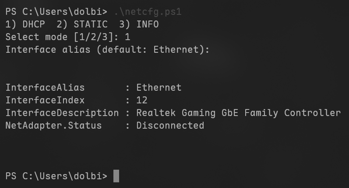This screenshot has width=349, height=188.
Task: Click the InterfaceAlias field label
Action: [45, 88]
